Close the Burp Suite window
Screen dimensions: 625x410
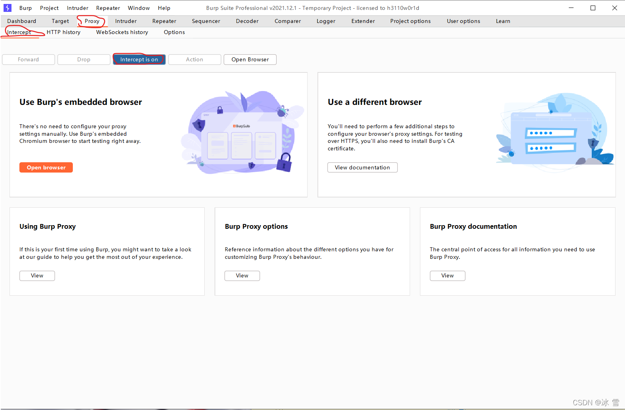click(615, 8)
